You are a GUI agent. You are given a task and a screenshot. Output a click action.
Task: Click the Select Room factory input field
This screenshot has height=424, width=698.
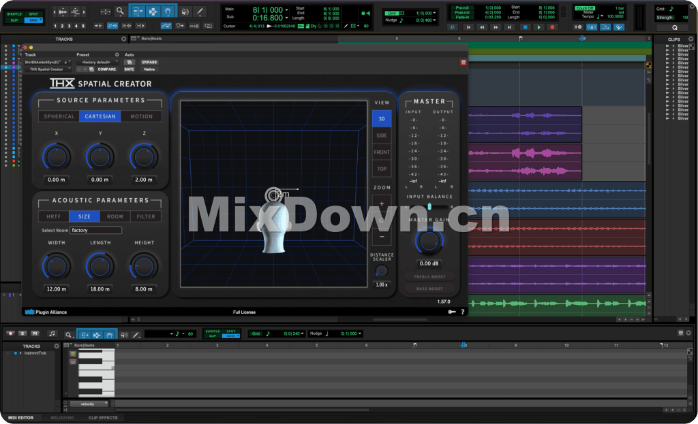click(95, 230)
